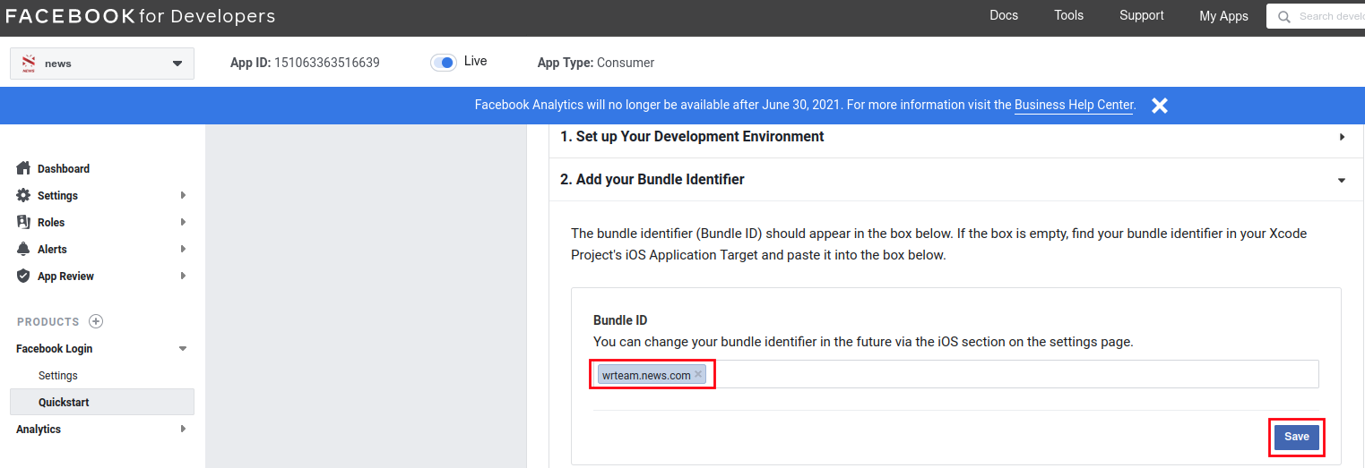Click the Roles badge icon

coord(23,222)
